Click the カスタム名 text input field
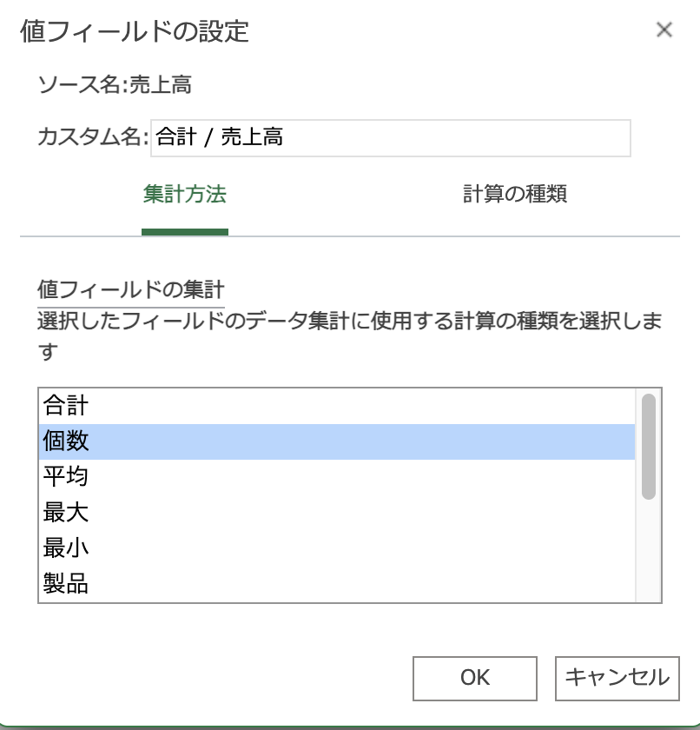 click(391, 137)
